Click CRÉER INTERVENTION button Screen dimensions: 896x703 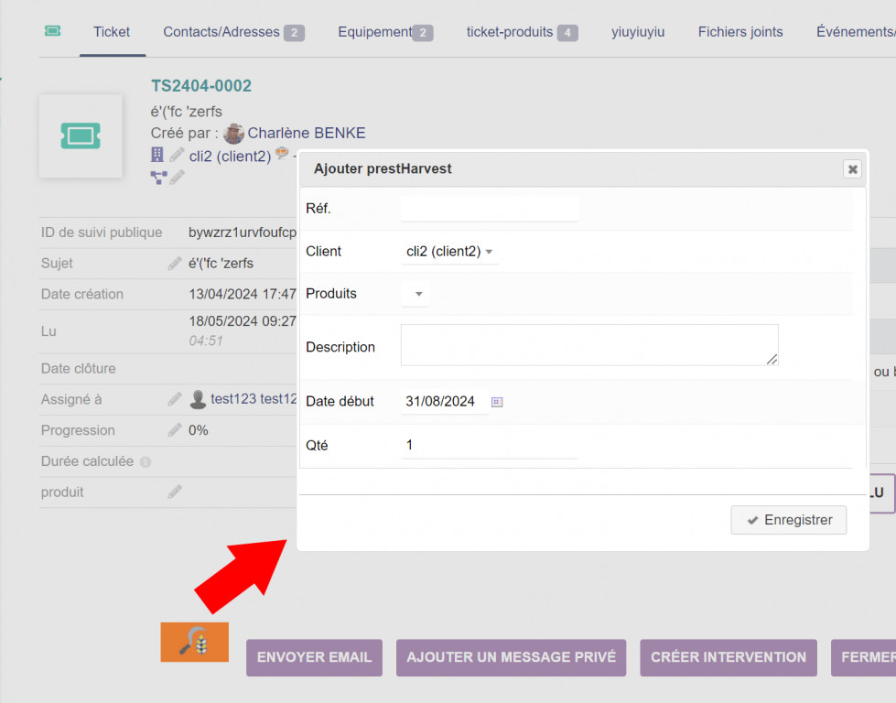tap(728, 657)
